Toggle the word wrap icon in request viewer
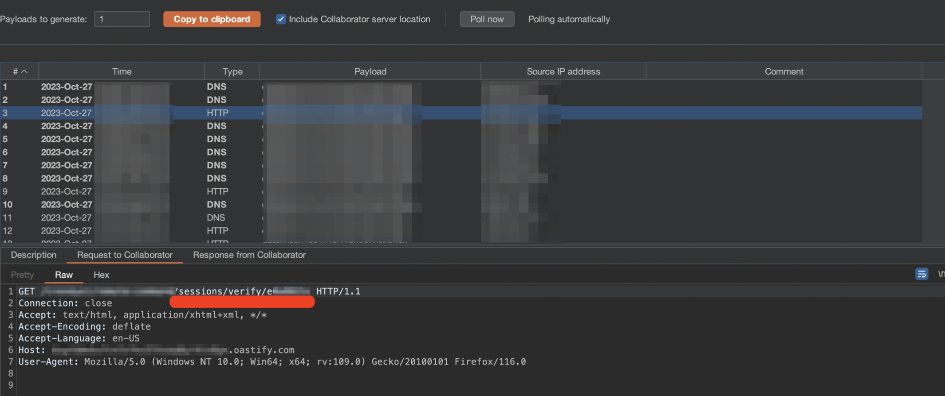Image resolution: width=945 pixels, height=396 pixels. (x=921, y=274)
